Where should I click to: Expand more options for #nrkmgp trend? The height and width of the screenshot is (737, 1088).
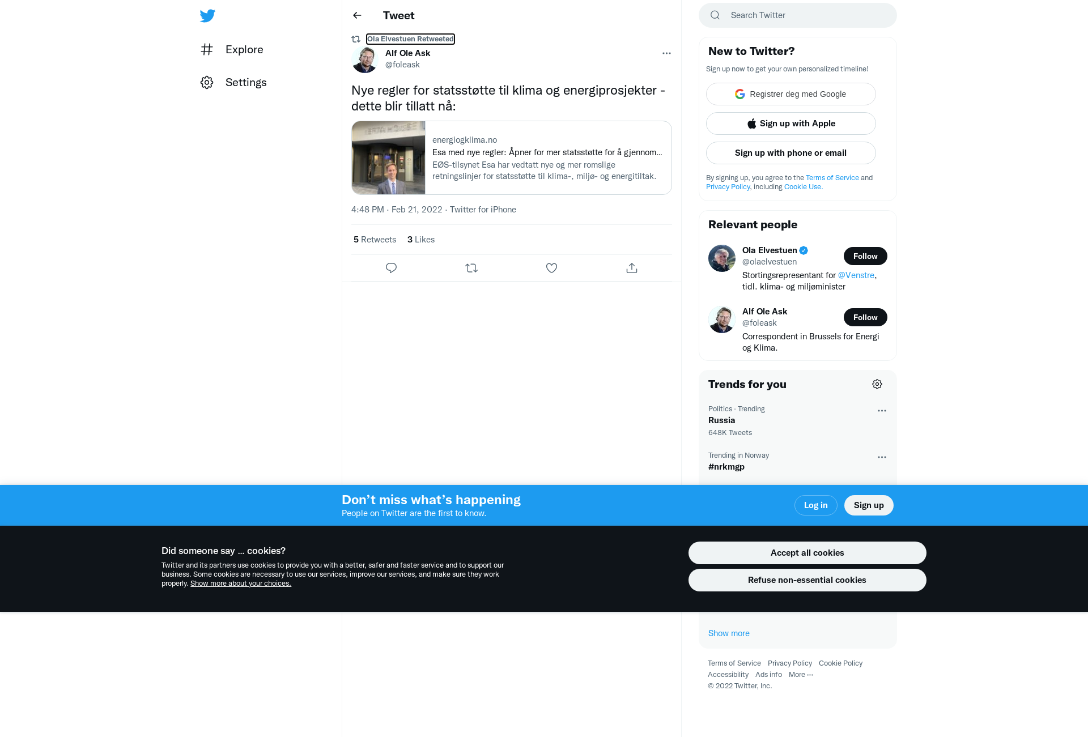[882, 457]
